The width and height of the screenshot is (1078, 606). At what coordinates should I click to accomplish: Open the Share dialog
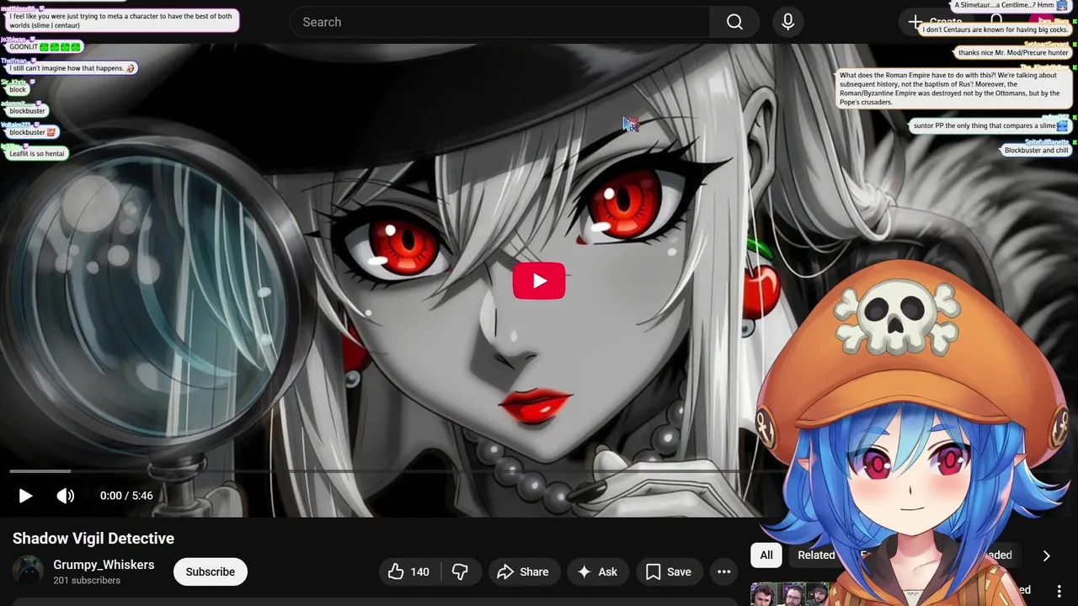[522, 572]
